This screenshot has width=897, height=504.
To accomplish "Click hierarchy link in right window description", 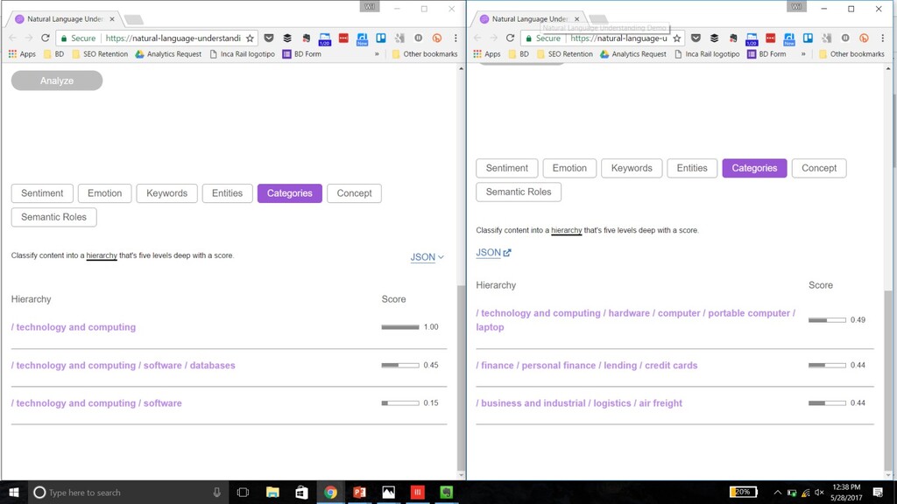I will pyautogui.click(x=567, y=230).
